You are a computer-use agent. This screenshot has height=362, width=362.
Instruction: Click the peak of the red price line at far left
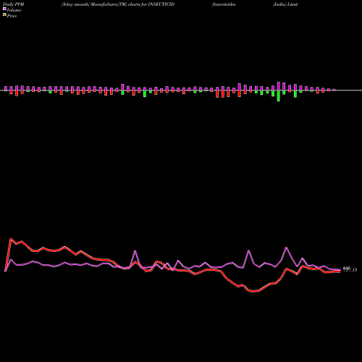[11, 239]
